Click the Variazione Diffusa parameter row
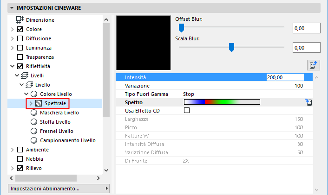This screenshot has width=328, height=195. tap(214, 152)
